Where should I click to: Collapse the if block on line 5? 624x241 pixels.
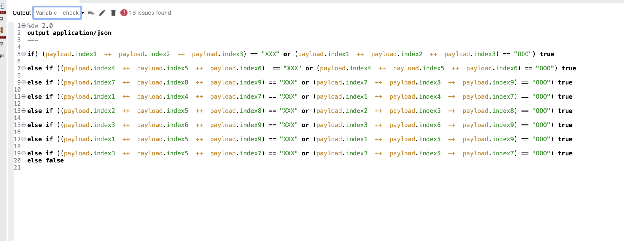click(24, 54)
